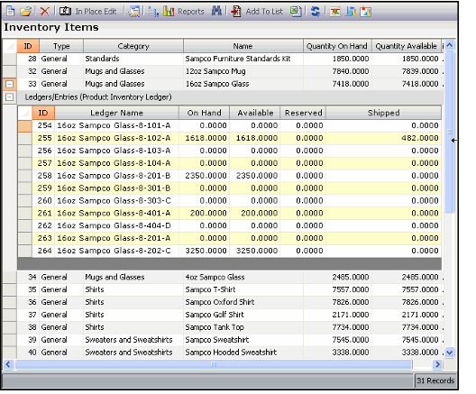Sort by Name column header

pyautogui.click(x=243, y=46)
